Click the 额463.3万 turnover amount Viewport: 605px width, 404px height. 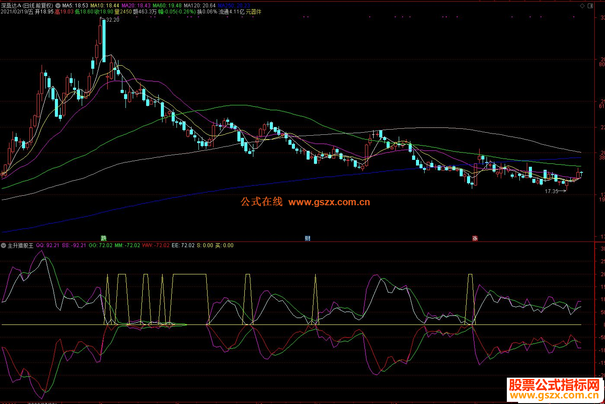(x=145, y=12)
